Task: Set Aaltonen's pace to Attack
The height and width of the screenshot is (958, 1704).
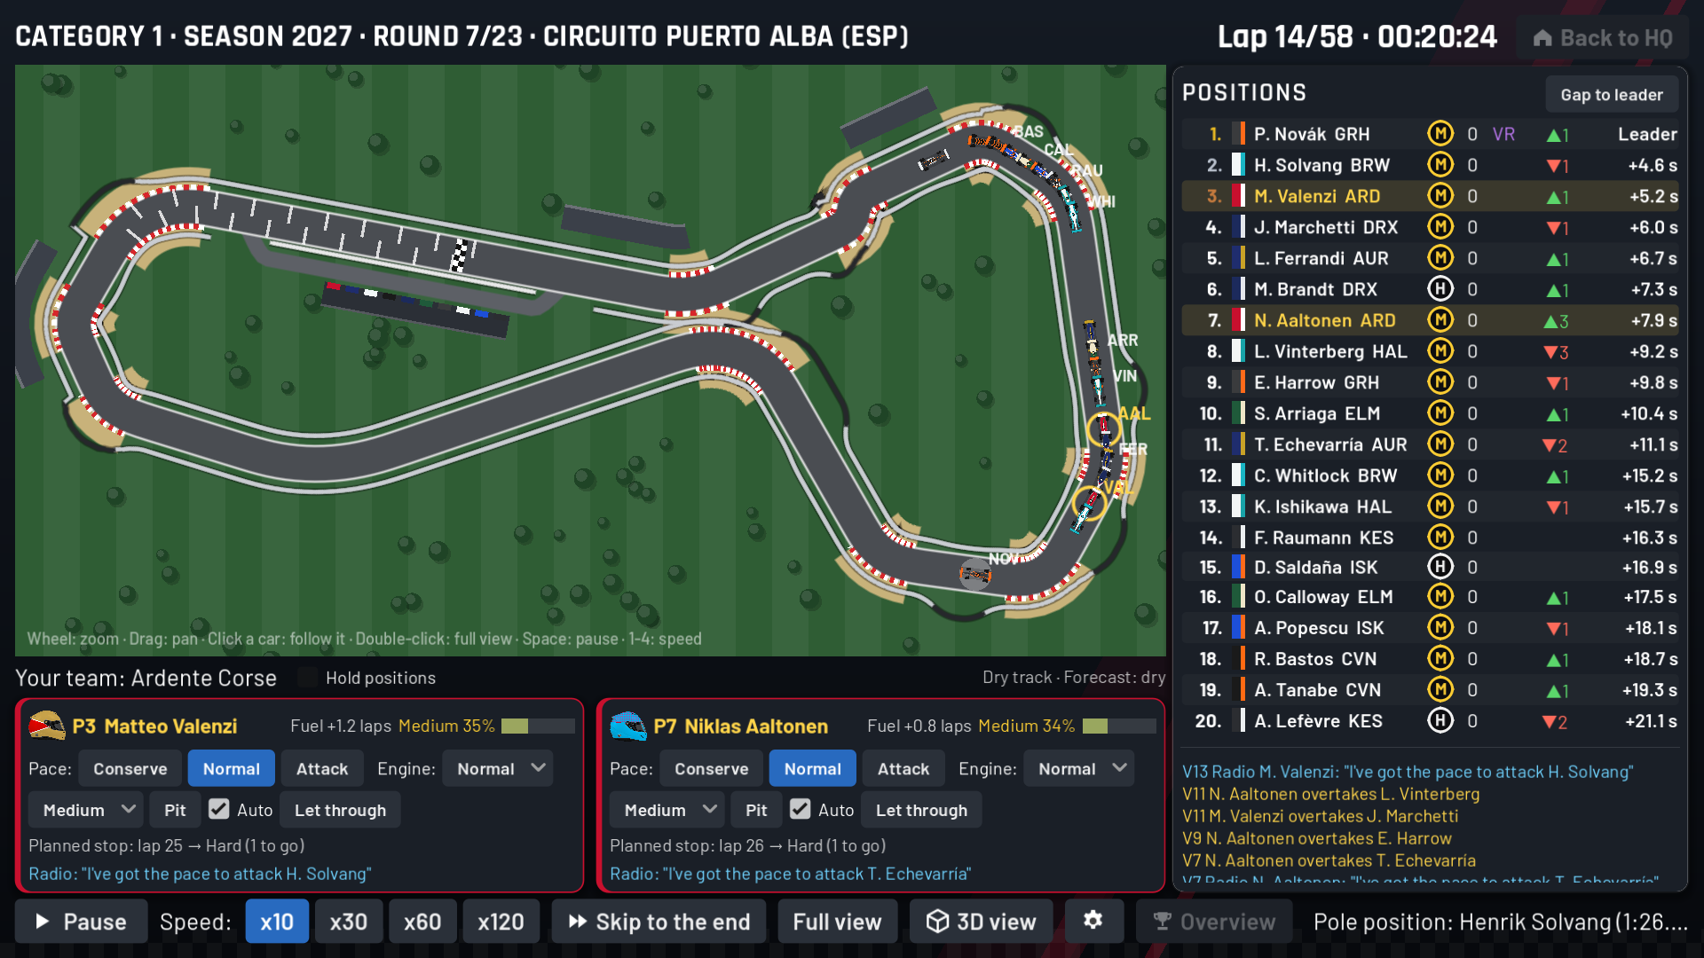Action: (903, 768)
